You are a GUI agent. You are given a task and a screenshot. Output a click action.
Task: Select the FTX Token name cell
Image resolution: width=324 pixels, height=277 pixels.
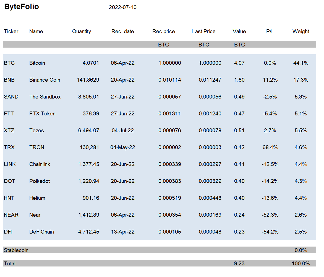point(42,113)
